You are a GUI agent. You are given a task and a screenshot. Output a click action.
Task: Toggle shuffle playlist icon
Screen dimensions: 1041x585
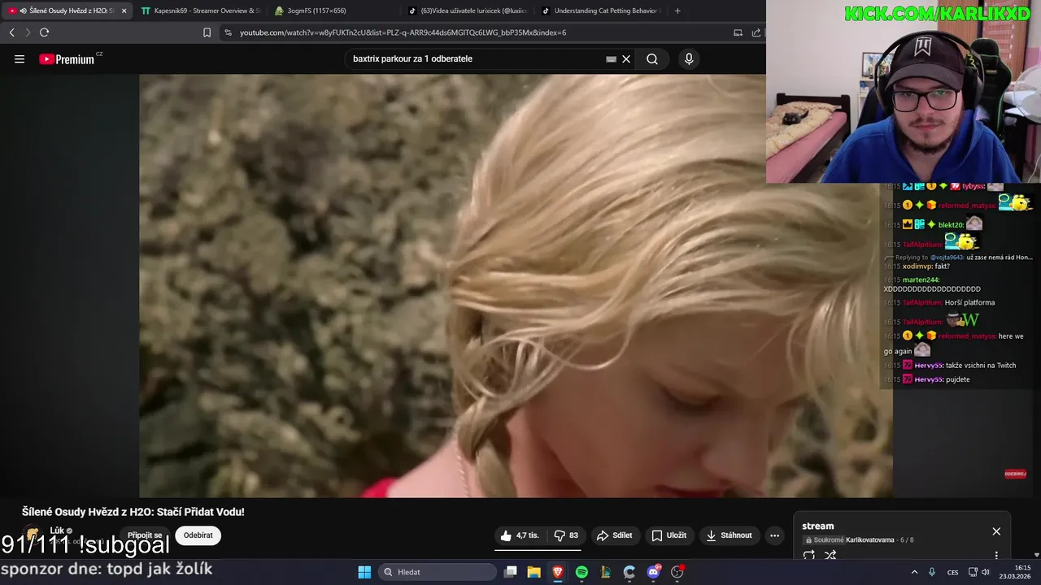point(830,556)
